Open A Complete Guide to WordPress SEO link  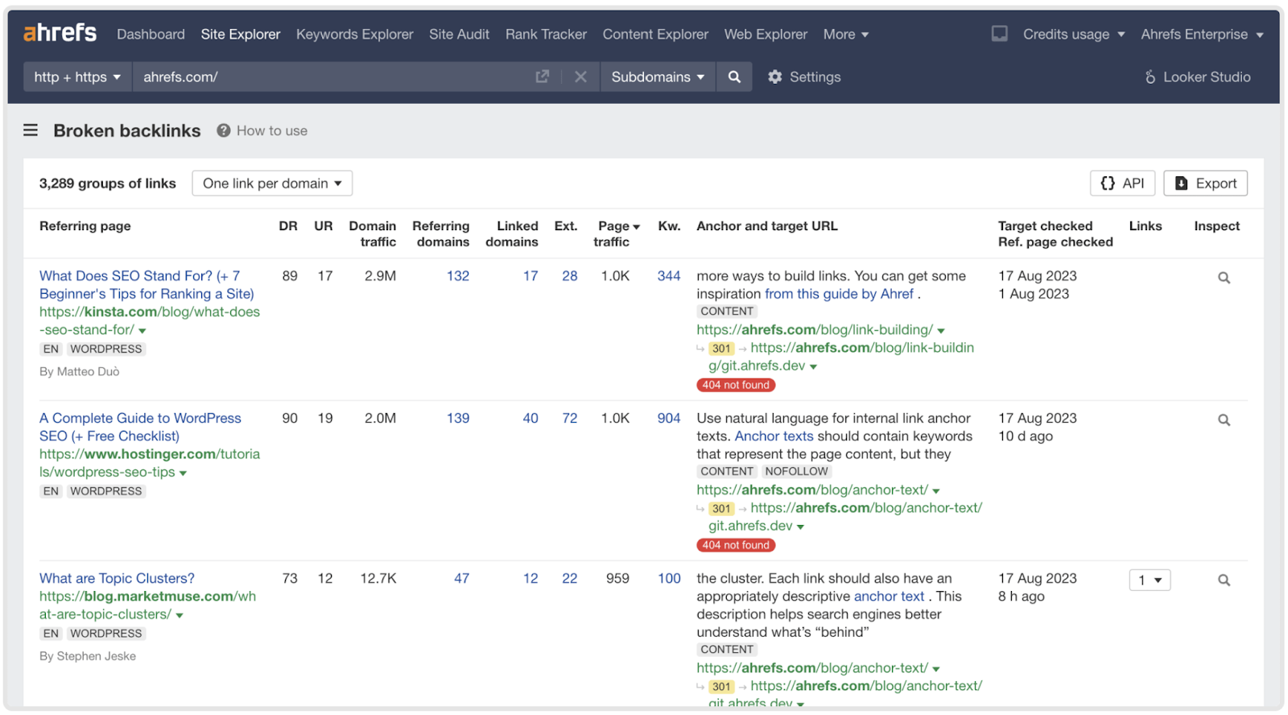click(140, 428)
